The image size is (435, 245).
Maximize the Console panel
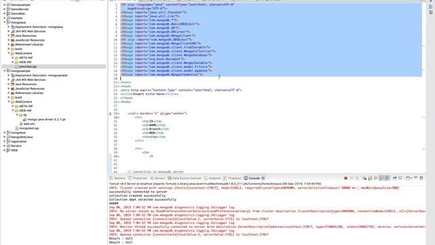[x=421, y=178]
